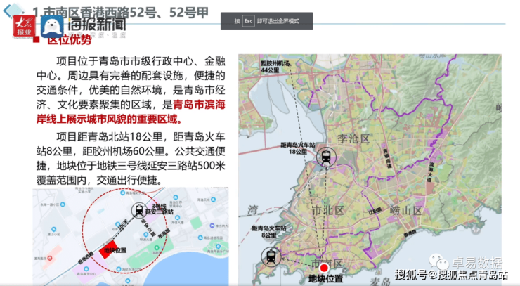Screen dimensions: 520x286
Task: Click the red 大众报业 logo
Action: coord(24,26)
